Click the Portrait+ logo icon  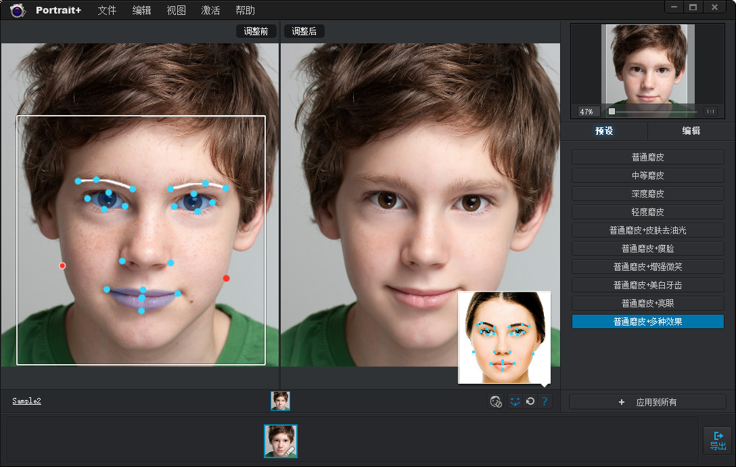pyautogui.click(x=17, y=10)
